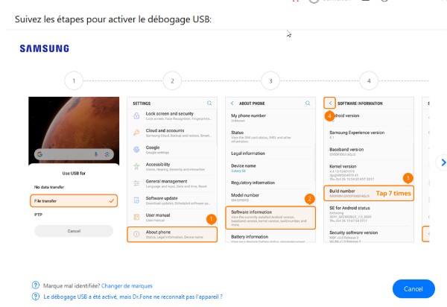This screenshot has height=307, width=447.
Task: Click the search icon in Settings screenshot
Action: click(x=209, y=103)
